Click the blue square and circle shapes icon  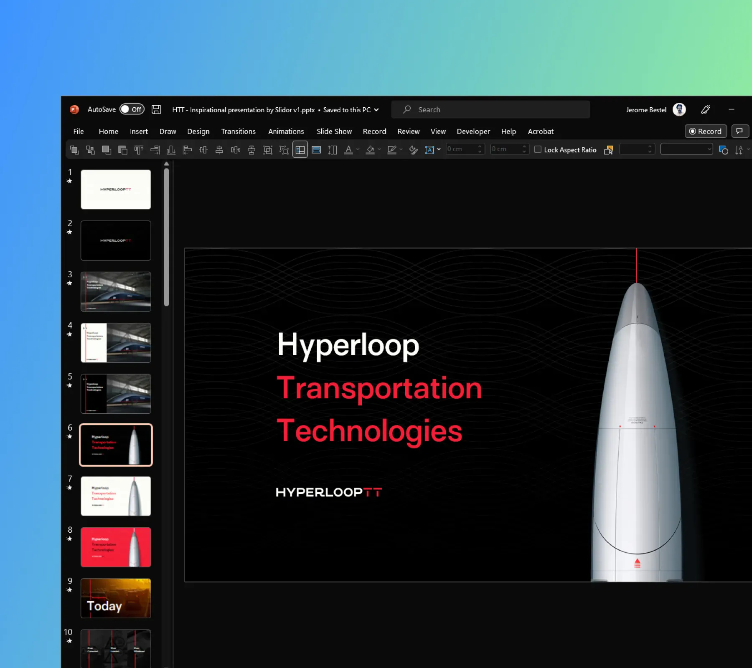click(723, 150)
